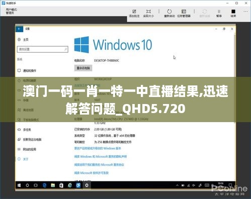Launch Microsoft Edge from taskbar
The height and width of the screenshot is (199, 251).
coord(44,185)
